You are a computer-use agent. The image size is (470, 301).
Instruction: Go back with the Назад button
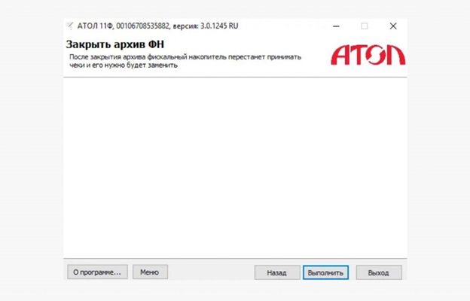pyautogui.click(x=277, y=272)
